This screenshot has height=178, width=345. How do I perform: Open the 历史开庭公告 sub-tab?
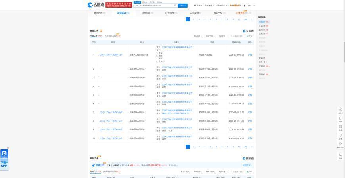pos(112,36)
